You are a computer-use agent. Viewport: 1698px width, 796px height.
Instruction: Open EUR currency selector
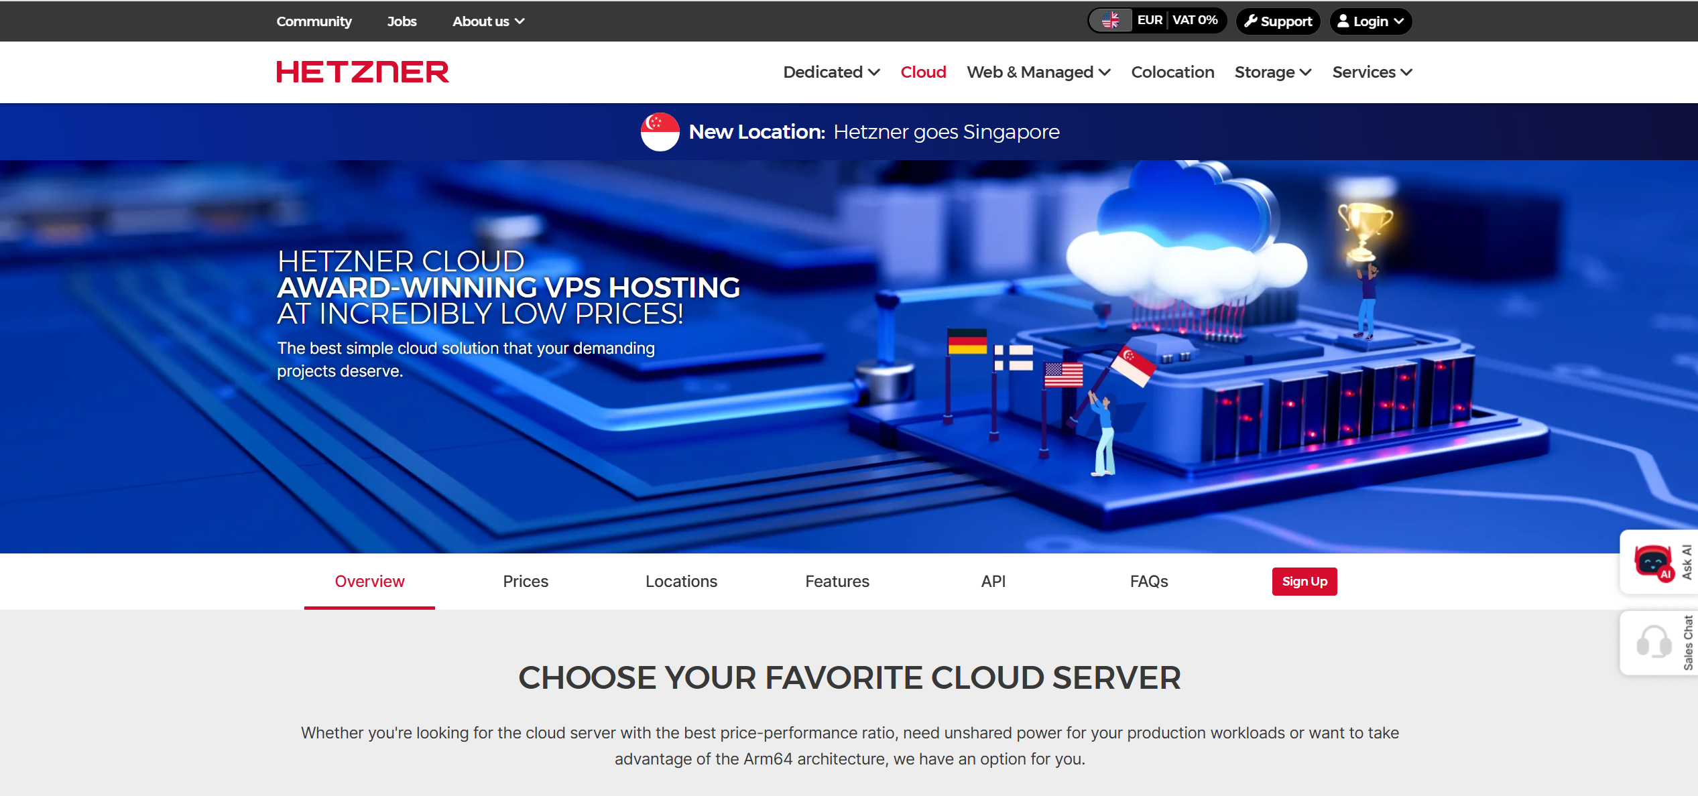1150,20
